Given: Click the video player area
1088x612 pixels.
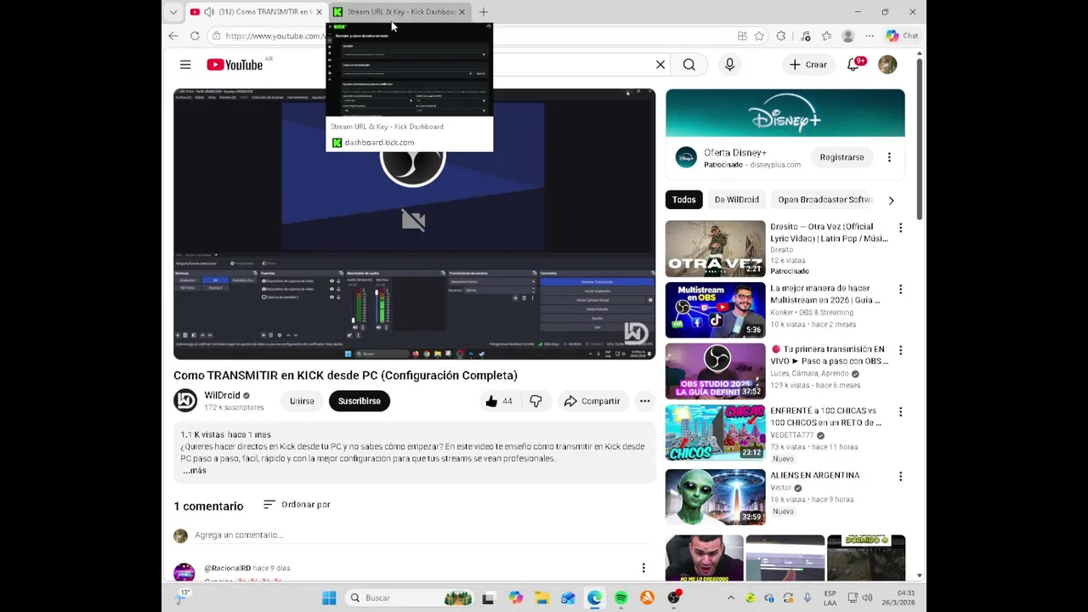Looking at the screenshot, I should [414, 224].
